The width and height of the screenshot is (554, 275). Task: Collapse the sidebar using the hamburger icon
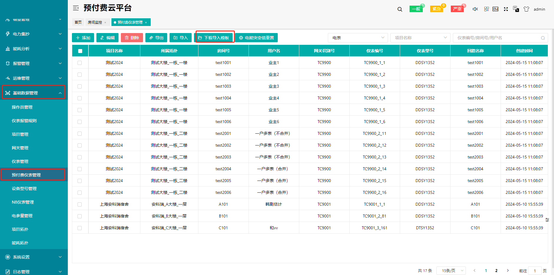click(x=76, y=8)
